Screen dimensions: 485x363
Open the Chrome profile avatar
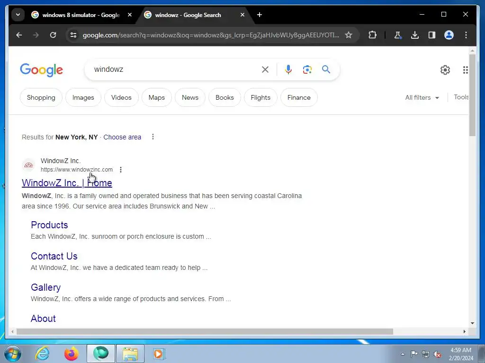[x=449, y=35]
